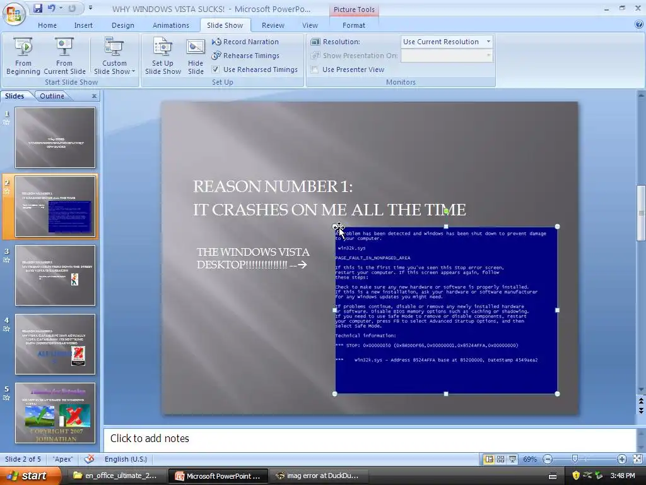This screenshot has height=485, width=646.
Task: Click the blue screen error picture
Action: coord(446,310)
